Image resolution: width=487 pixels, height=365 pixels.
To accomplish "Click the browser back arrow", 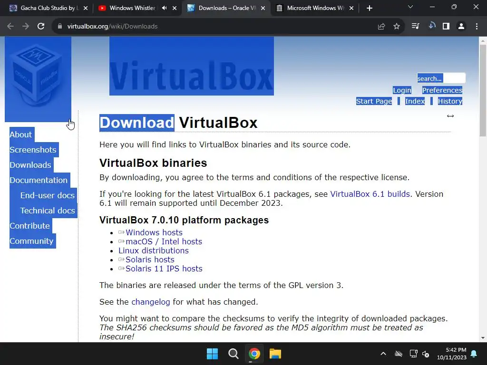I will pyautogui.click(x=10, y=27).
